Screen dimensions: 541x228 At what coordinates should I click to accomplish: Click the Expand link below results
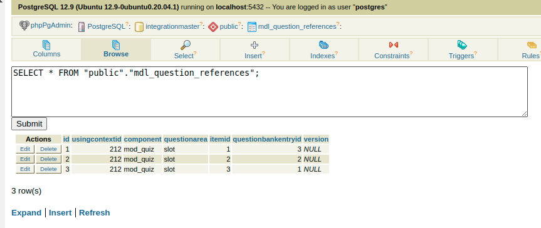pos(26,212)
